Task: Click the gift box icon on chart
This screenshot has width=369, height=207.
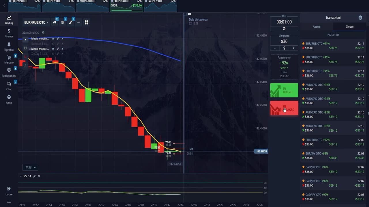Action: (x=25, y=48)
